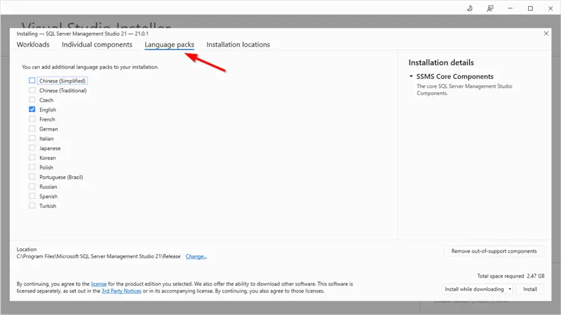This screenshot has width=561, height=315.
Task: Enable the Czech language pack
Action: pyautogui.click(x=32, y=100)
